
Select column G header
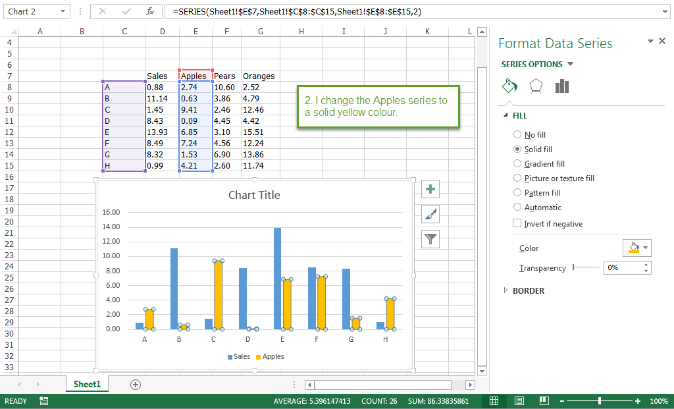261,32
